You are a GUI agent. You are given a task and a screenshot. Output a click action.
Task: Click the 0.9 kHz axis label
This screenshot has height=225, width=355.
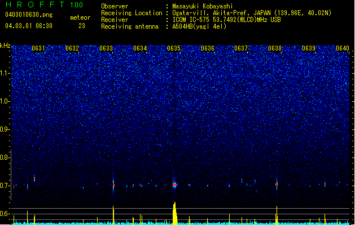[5, 129]
